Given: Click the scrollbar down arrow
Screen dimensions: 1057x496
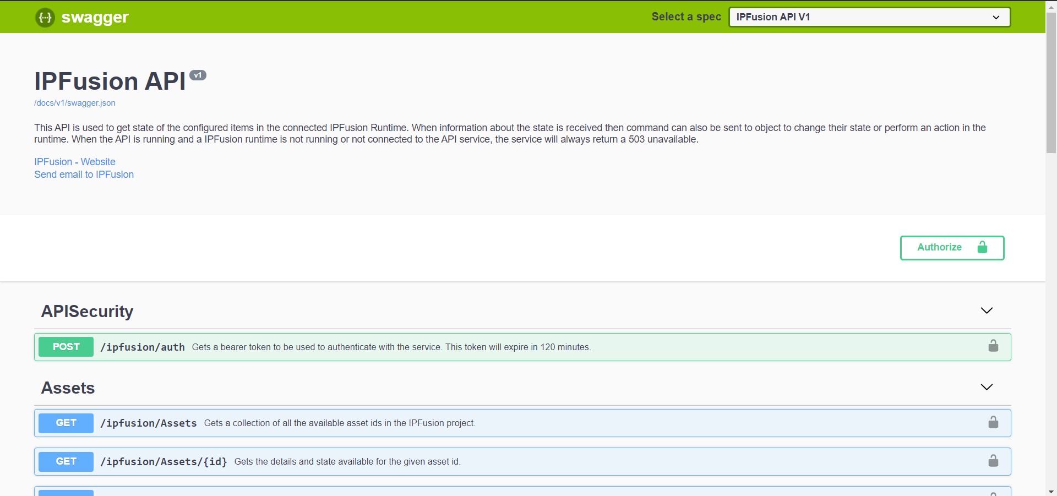Looking at the screenshot, I should (x=1051, y=491).
